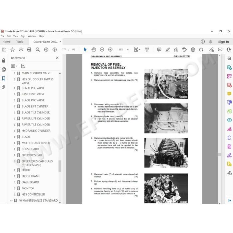Toggle the Page Thumbnails panel icon

tap(4, 69)
